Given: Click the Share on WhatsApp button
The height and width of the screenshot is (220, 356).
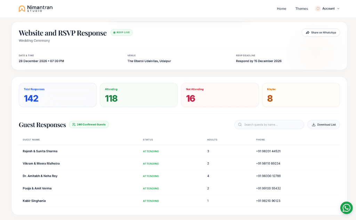Looking at the screenshot, I should 321,32.
